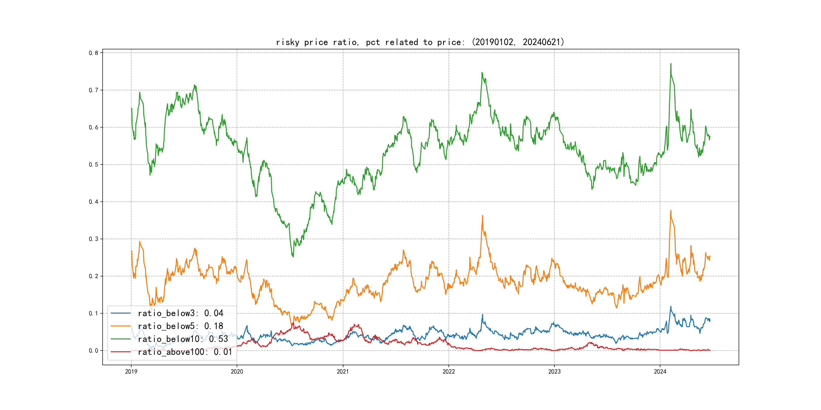Click the 2024 x-axis tick label
The height and width of the screenshot is (410, 821).
point(660,372)
